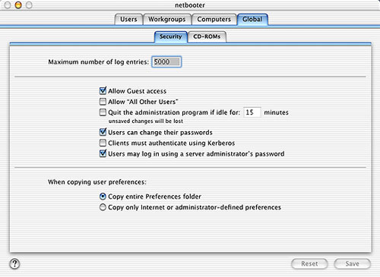Select the Global tab
380x277 pixels.
tap(252, 20)
